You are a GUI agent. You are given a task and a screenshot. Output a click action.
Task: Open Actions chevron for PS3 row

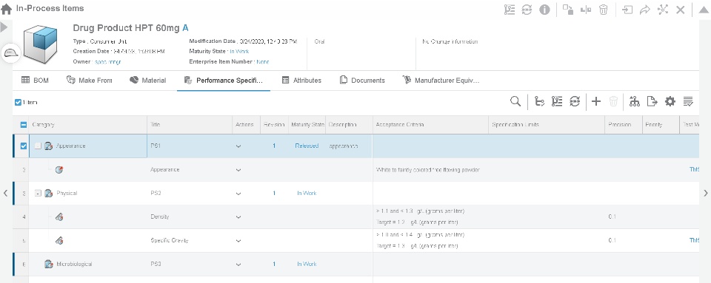coord(238,264)
